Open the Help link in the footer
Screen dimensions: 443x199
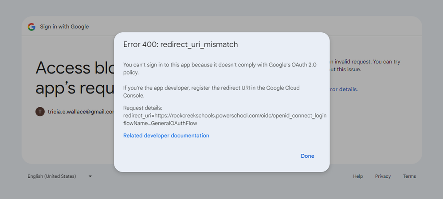pos(358,176)
